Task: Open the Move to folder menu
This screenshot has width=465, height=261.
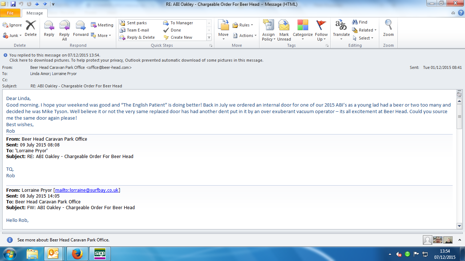Action: pos(223,30)
